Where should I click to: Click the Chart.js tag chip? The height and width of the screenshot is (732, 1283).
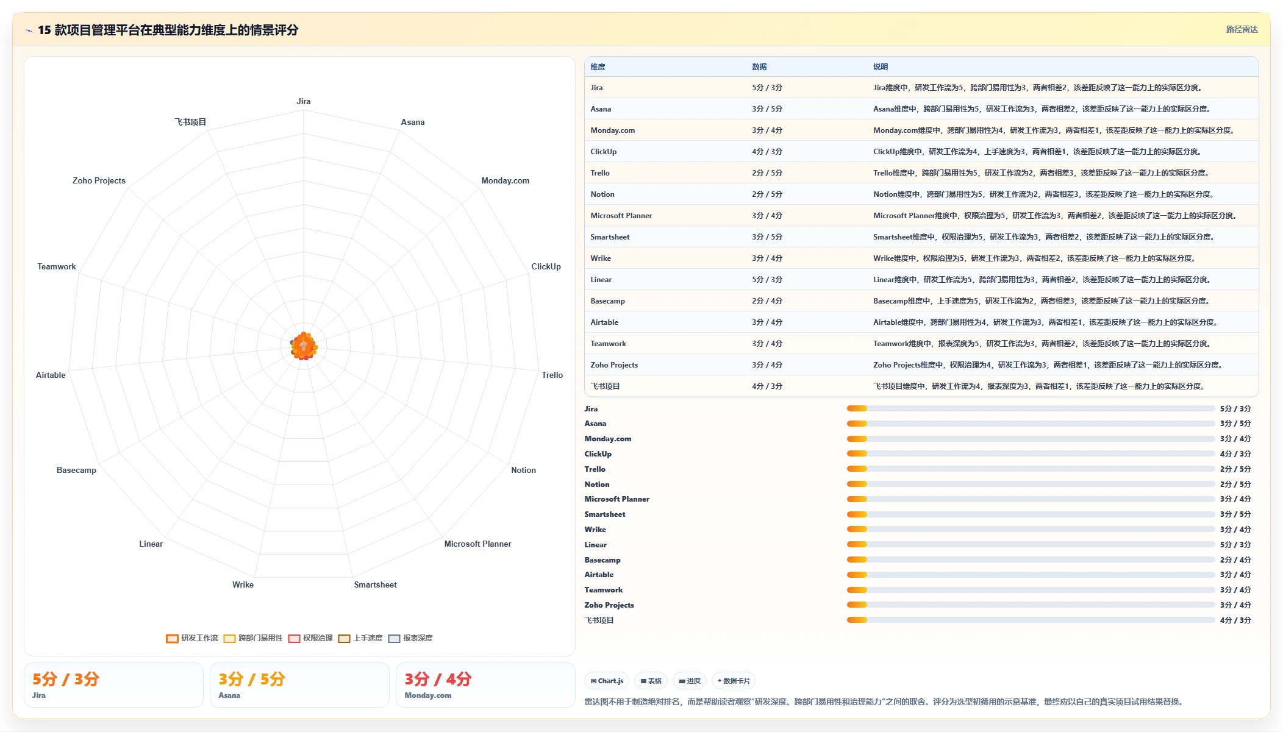click(607, 681)
